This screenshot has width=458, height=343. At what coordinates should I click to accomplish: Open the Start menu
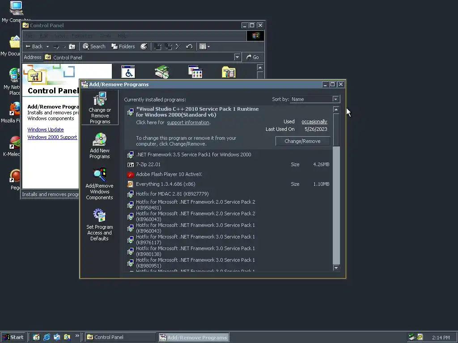coord(13,337)
